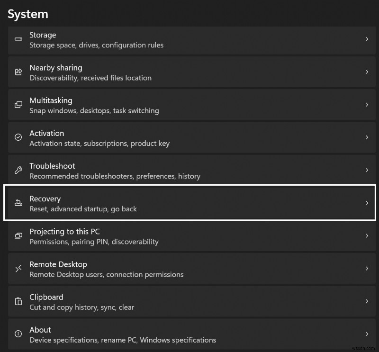Click the System page heading

click(28, 14)
